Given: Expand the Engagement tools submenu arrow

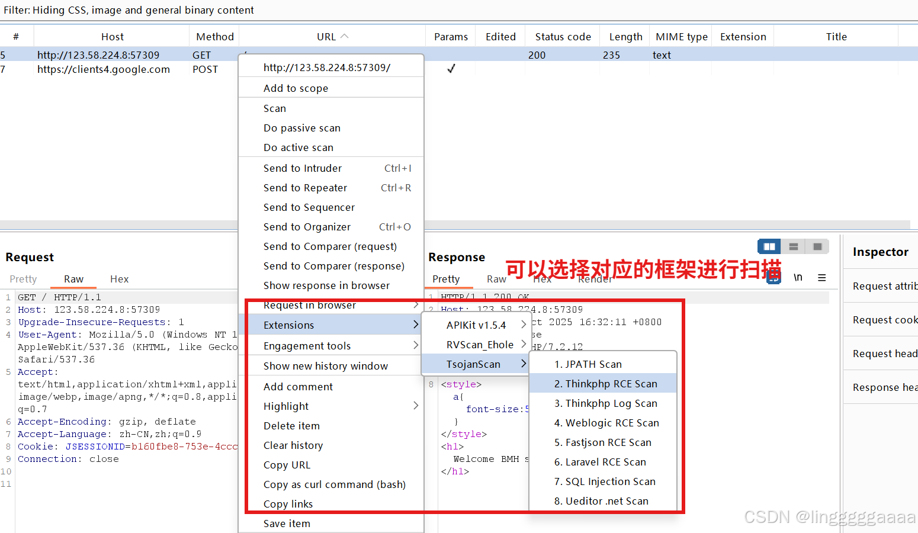Looking at the screenshot, I should [x=416, y=345].
